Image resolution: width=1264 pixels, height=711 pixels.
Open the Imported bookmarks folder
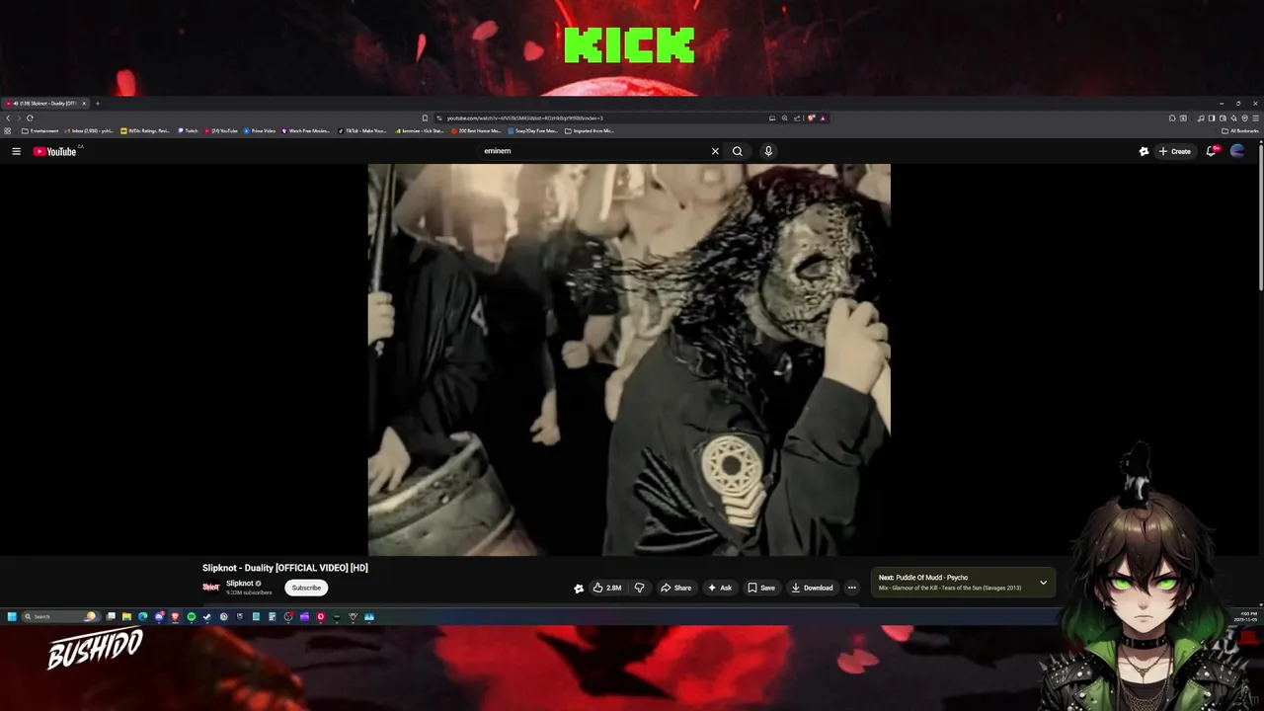click(x=590, y=130)
